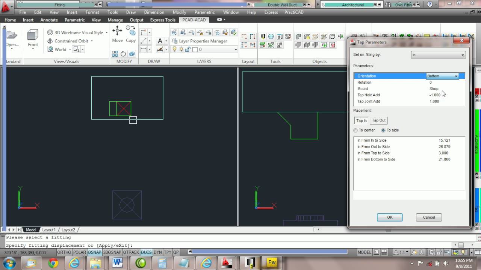Expand the 3D Wireframe Visual Style dropdown

pyautogui.click(x=106, y=33)
